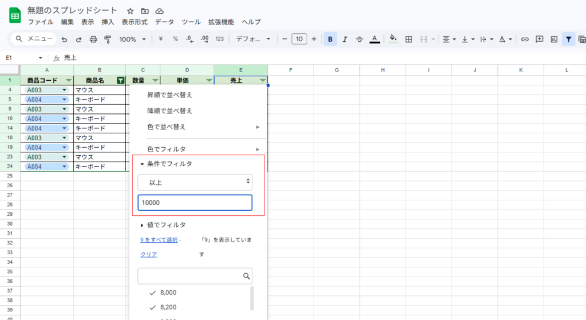The image size is (586, 320).
Task: Uncheck the 8,000 value in filter list
Action: 152,293
